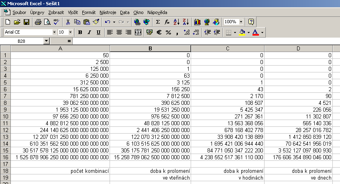Expand the undo history arrow
The width and height of the screenshot is (340, 184).
coord(114,22)
